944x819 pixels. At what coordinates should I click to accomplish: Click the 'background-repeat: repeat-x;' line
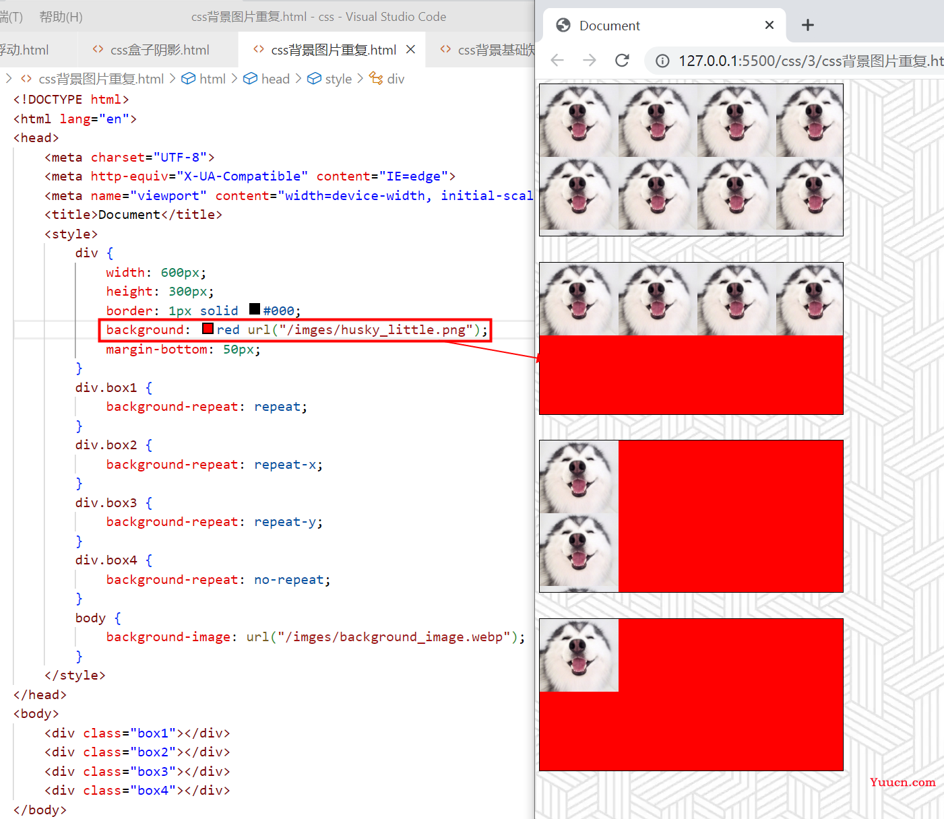click(214, 465)
